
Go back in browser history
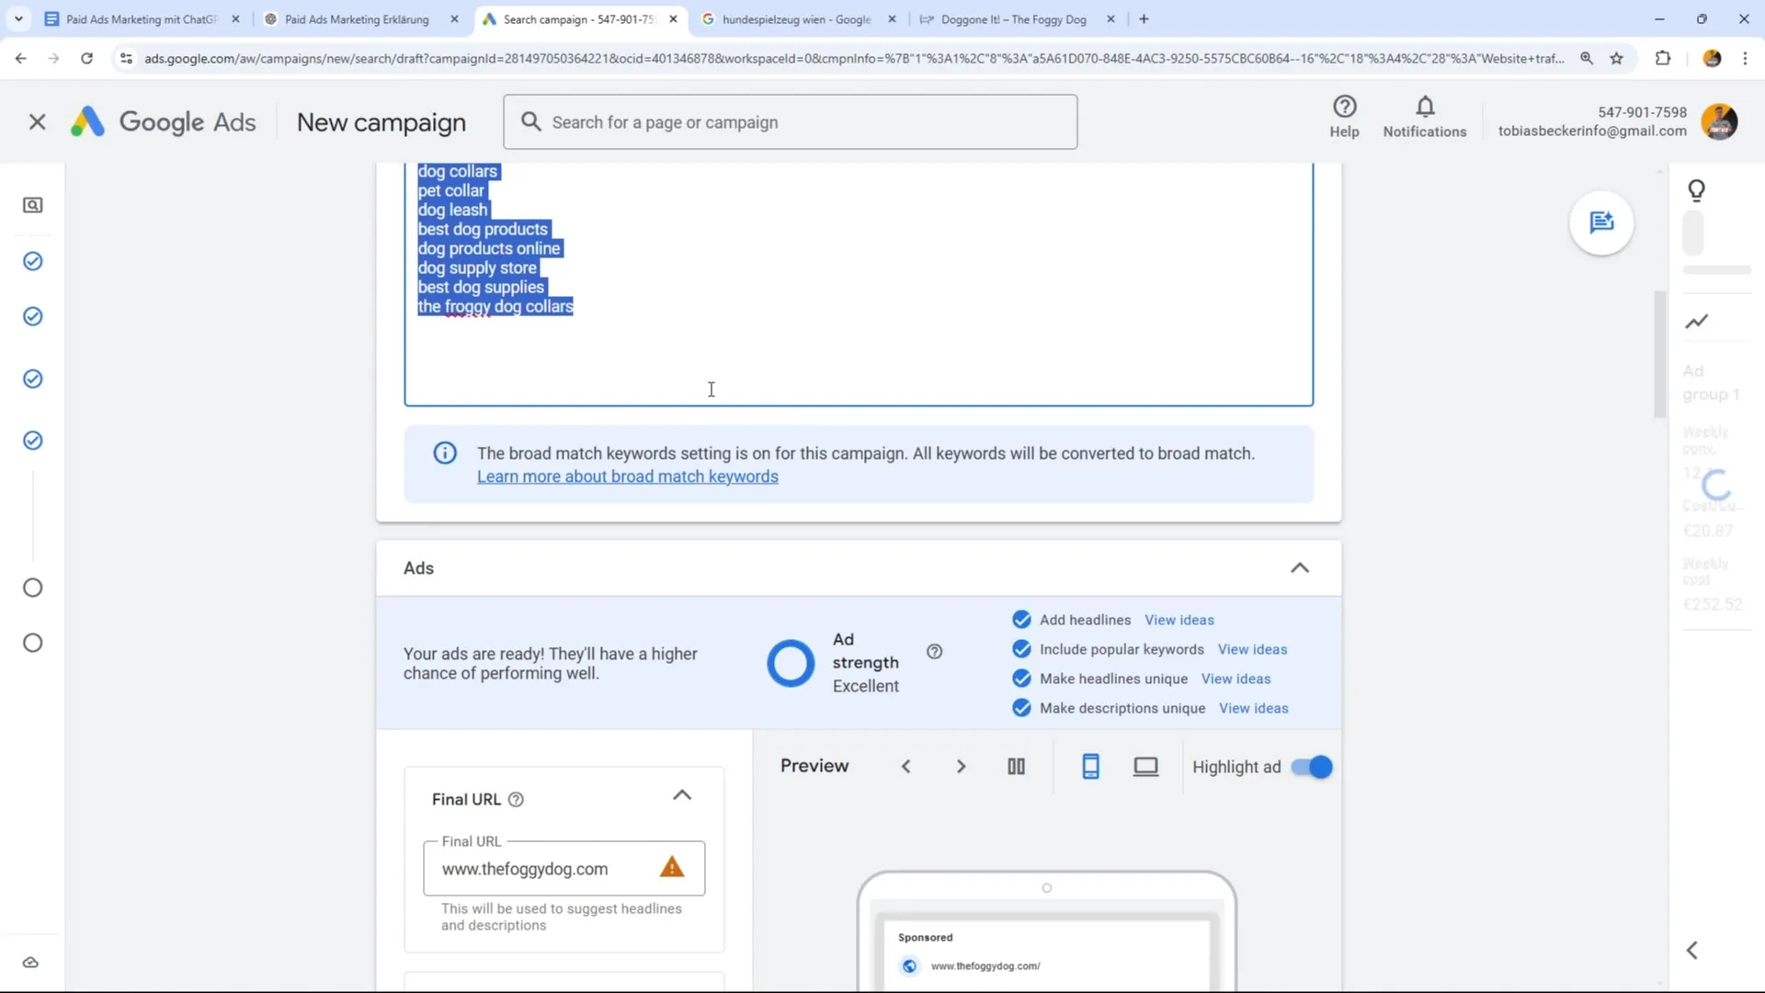pyautogui.click(x=20, y=58)
